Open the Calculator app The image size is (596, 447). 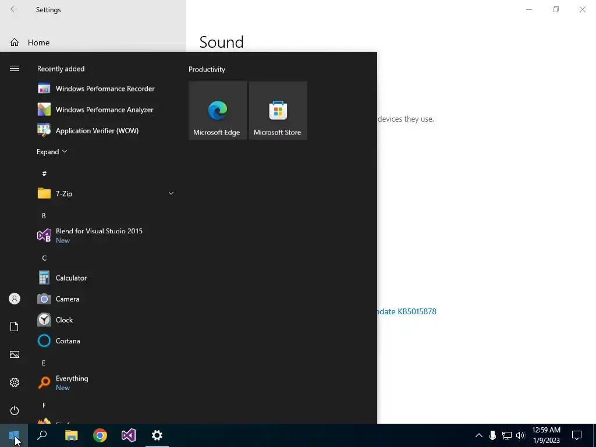tap(105, 278)
